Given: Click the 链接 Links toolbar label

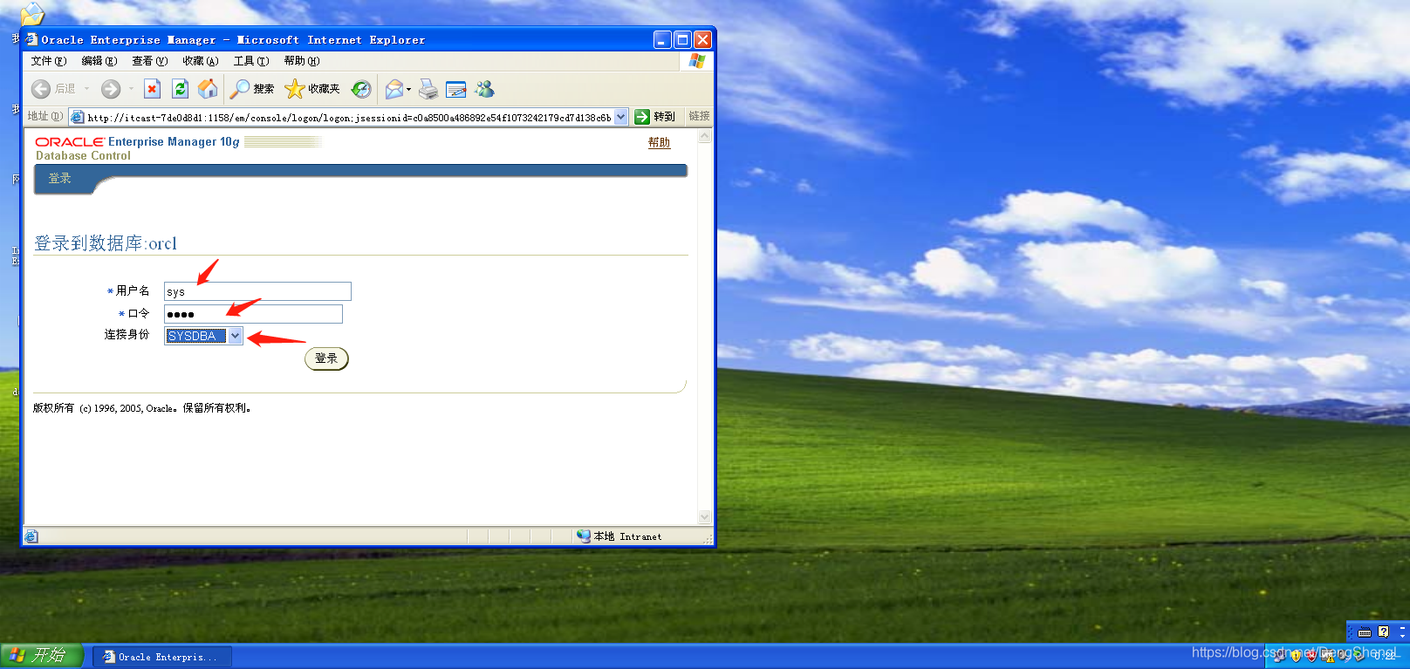Looking at the screenshot, I should 699,116.
